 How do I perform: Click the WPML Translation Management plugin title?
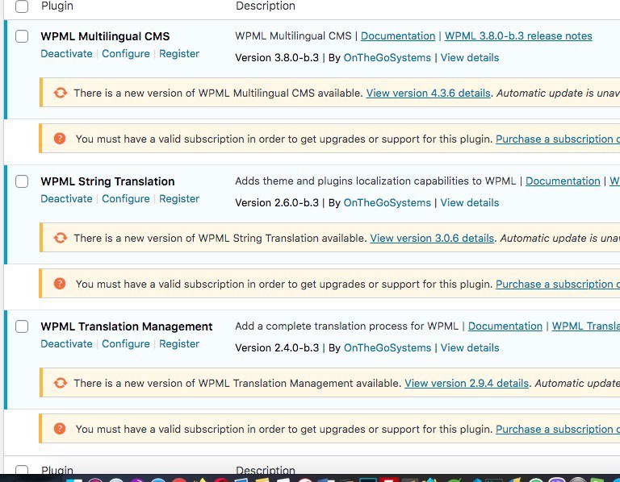(x=127, y=326)
